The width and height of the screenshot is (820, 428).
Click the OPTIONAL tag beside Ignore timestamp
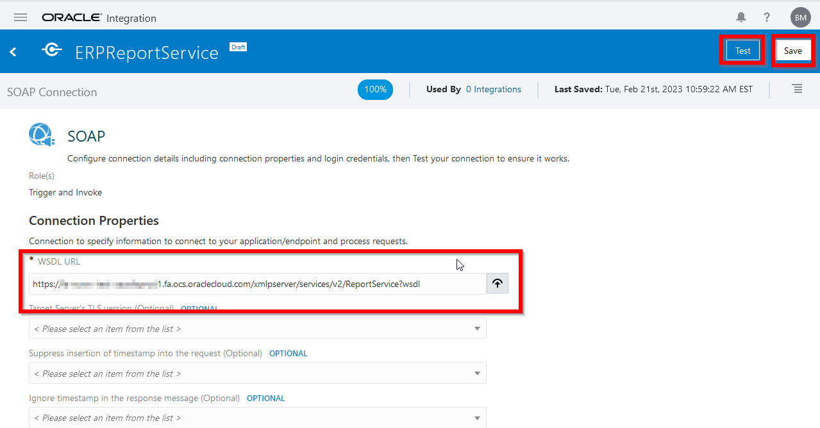tap(265, 399)
